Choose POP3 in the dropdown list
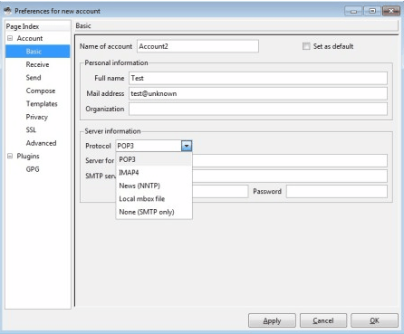 [154, 159]
